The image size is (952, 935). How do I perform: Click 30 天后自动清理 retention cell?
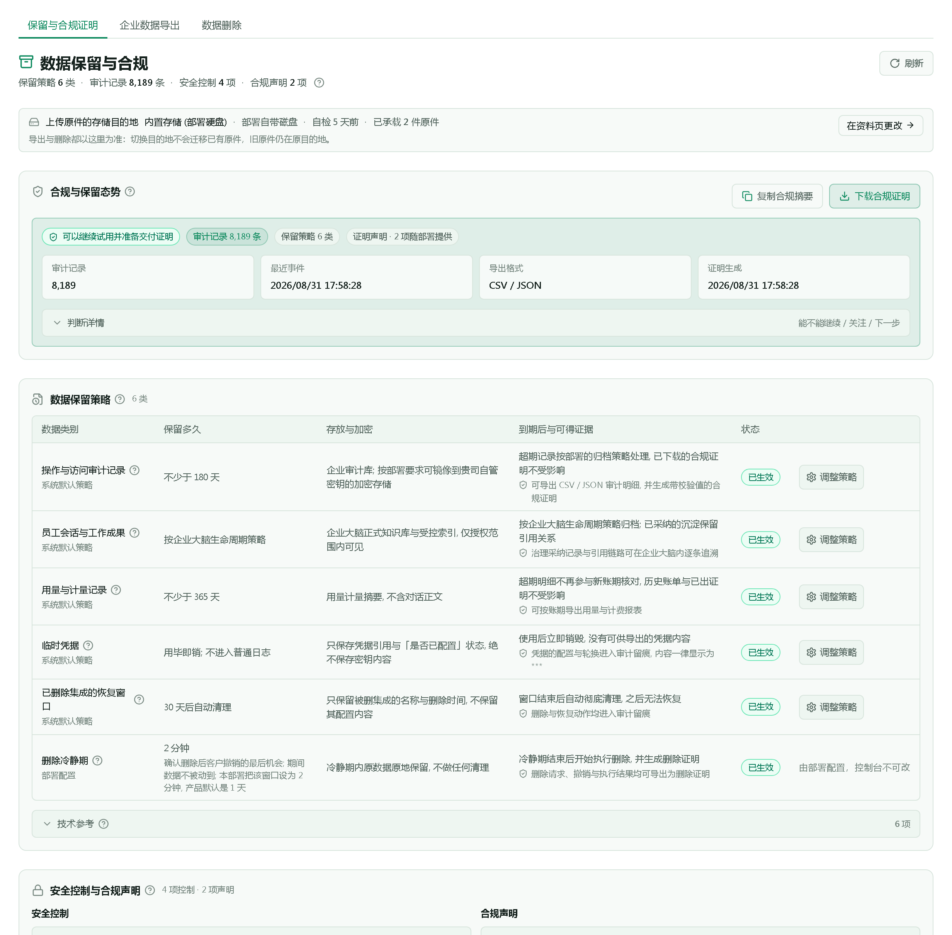[197, 706]
